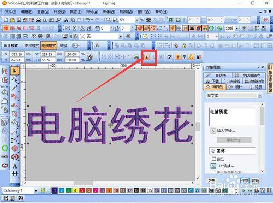Click the Mirror horizontal icon
The image size is (273, 203).
(68, 28)
